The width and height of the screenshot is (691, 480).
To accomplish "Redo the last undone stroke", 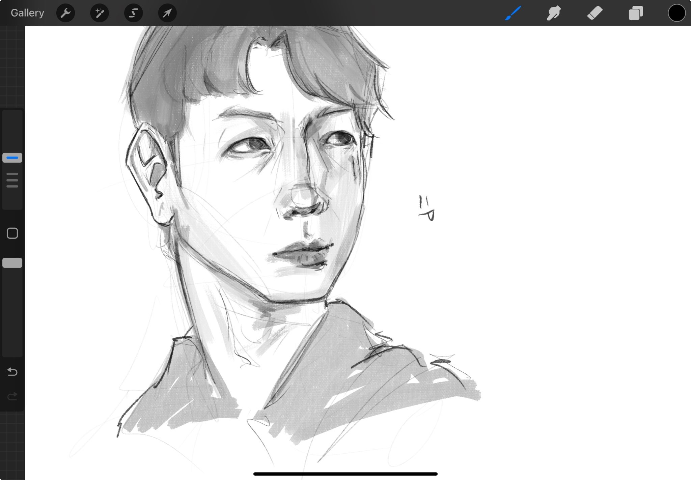I will tap(12, 396).
